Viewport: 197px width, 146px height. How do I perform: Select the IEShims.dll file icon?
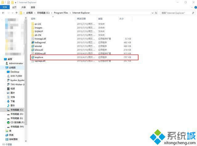tap(33, 53)
